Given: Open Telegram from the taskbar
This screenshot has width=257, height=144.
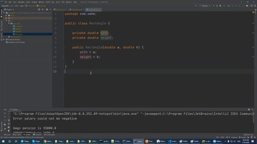Looking at the screenshot, I should click(25, 141).
